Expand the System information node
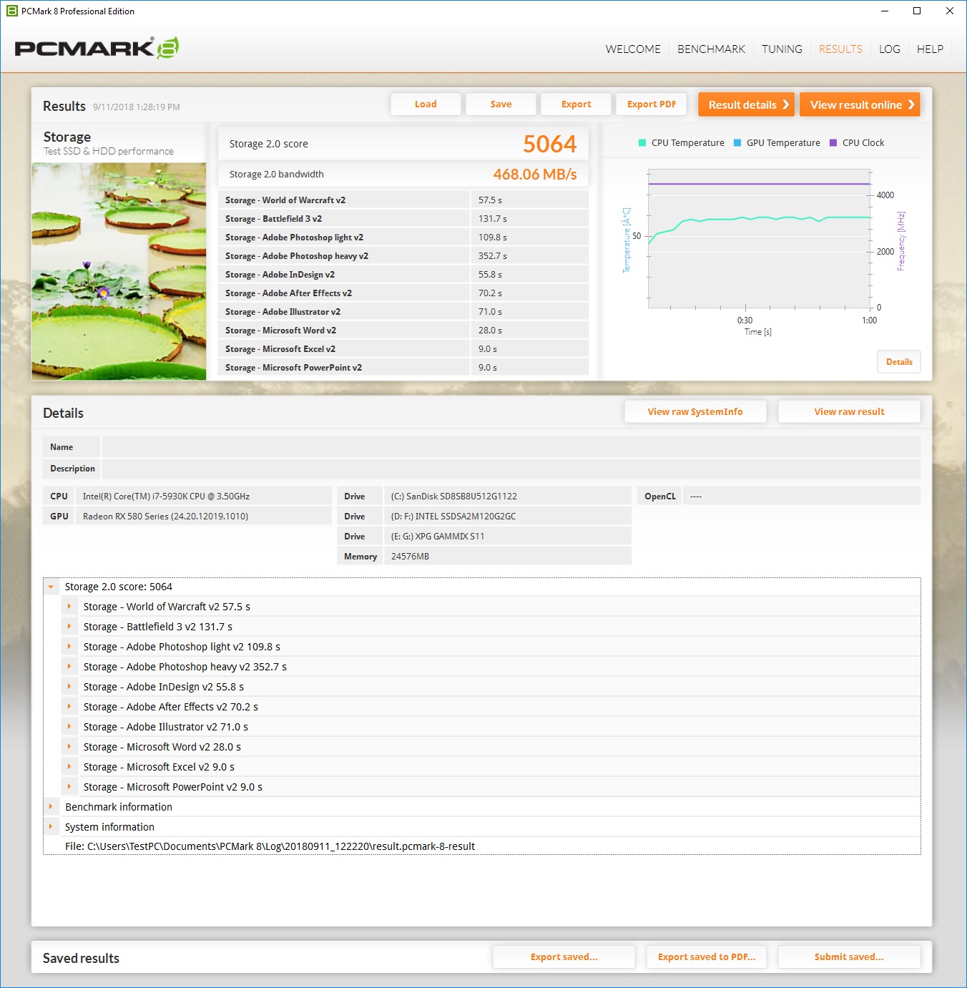The width and height of the screenshot is (967, 988). tap(51, 827)
